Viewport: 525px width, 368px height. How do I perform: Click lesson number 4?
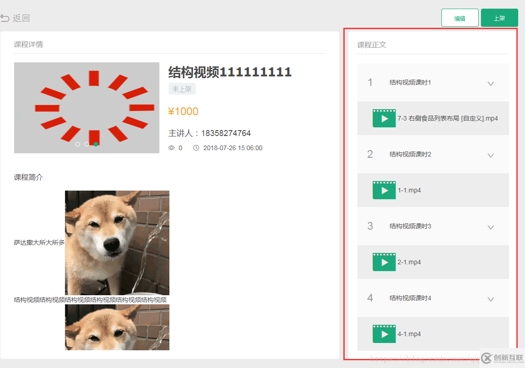(370, 297)
